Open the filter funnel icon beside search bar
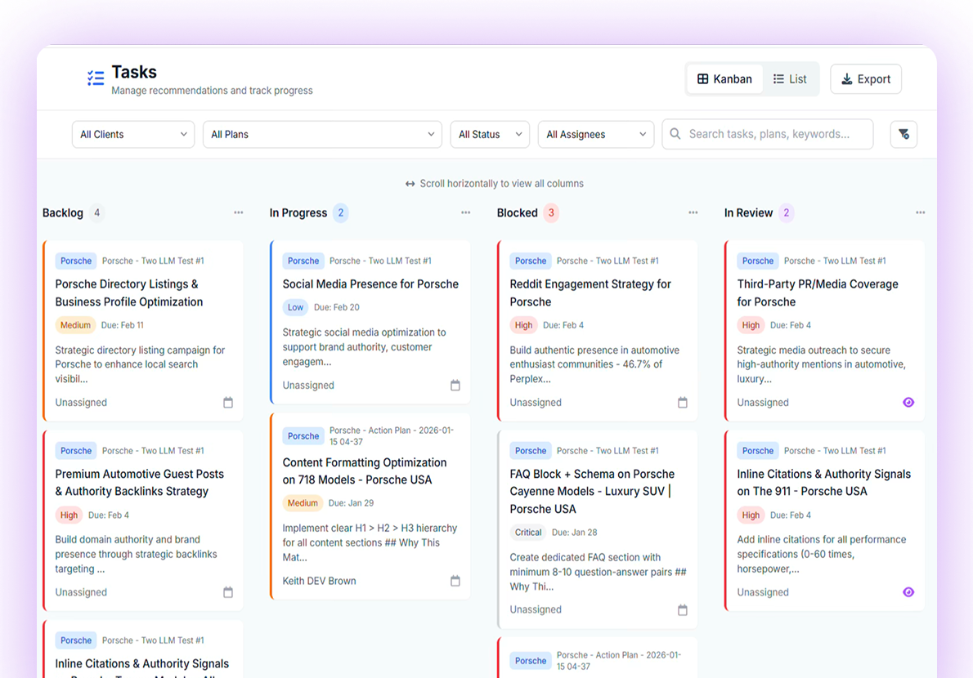Image resolution: width=973 pixels, height=678 pixels. 903,133
